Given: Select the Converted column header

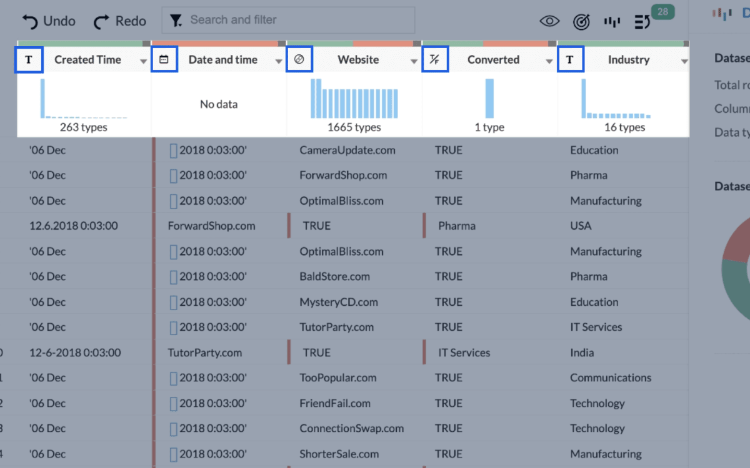Looking at the screenshot, I should (x=493, y=60).
